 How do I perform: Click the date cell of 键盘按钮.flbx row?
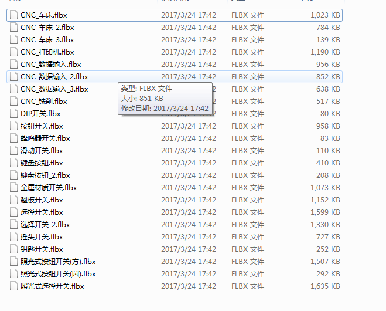tap(189, 163)
